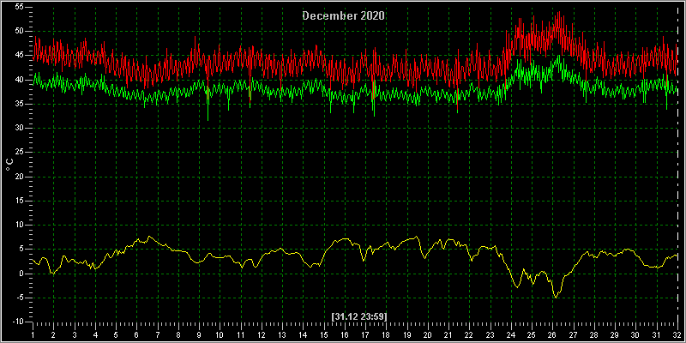This screenshot has height=343, width=686.
Task: Click the red curve peak near day 26
Action: pyautogui.click(x=559, y=12)
